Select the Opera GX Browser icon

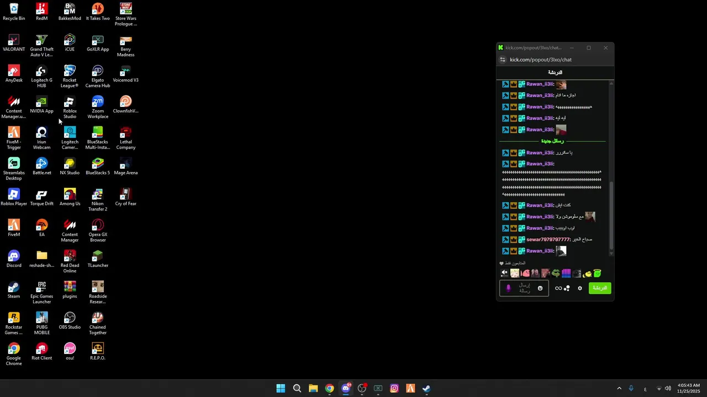(x=98, y=230)
